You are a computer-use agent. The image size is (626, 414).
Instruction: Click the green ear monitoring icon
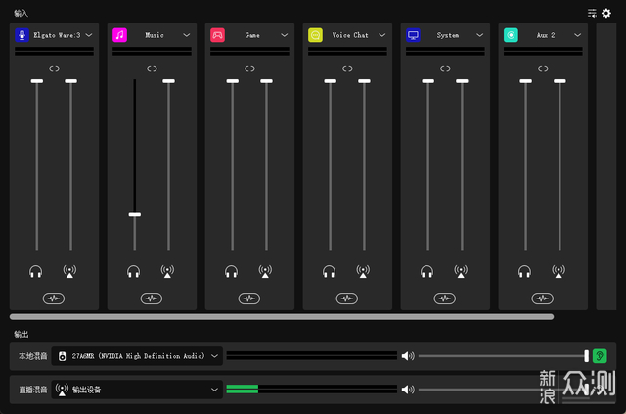[x=600, y=356]
